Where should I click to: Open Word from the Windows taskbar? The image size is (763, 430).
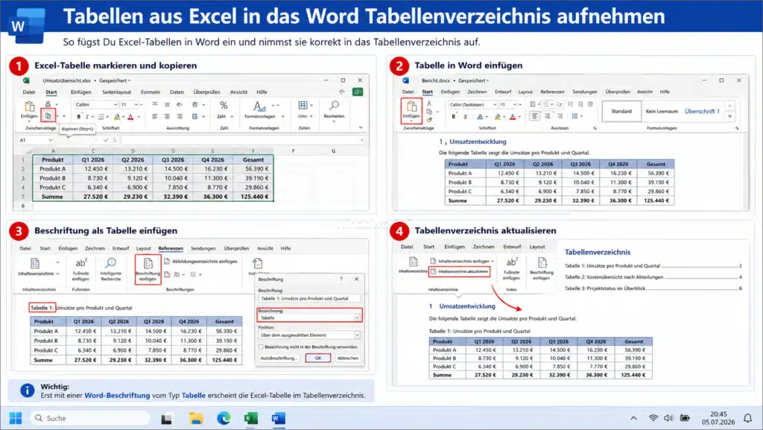(x=279, y=418)
